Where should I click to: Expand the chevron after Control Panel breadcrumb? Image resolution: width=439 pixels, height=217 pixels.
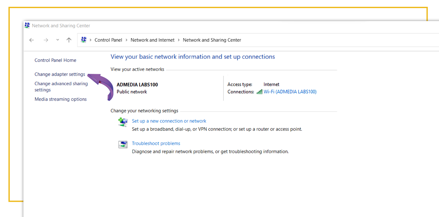click(x=126, y=40)
